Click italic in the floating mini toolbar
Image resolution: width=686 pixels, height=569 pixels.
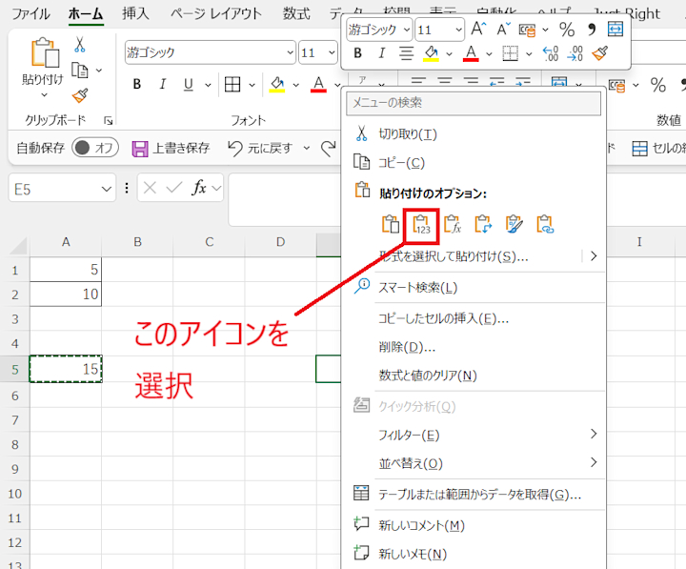click(x=381, y=53)
